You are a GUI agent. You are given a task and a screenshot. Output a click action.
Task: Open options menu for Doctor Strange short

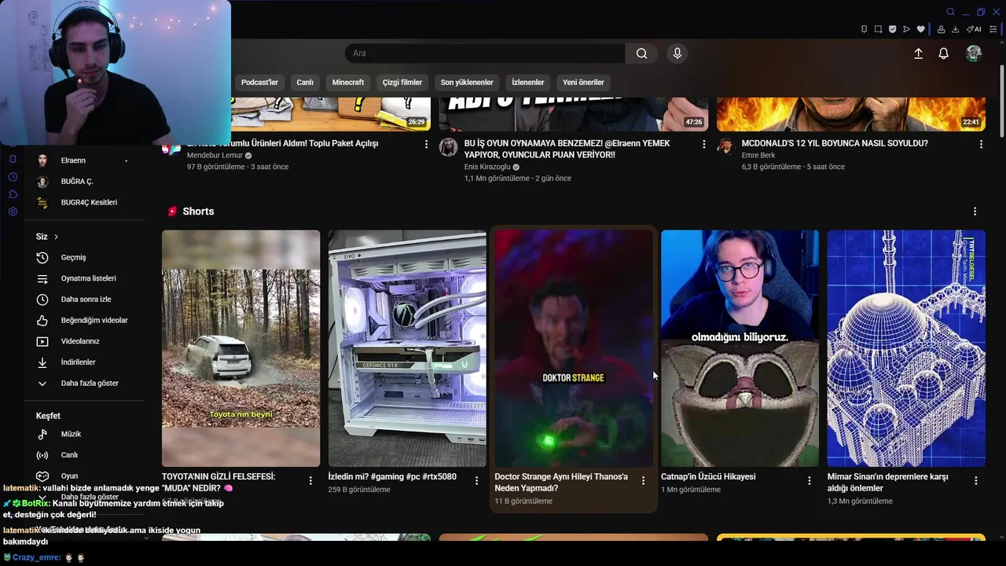point(643,480)
